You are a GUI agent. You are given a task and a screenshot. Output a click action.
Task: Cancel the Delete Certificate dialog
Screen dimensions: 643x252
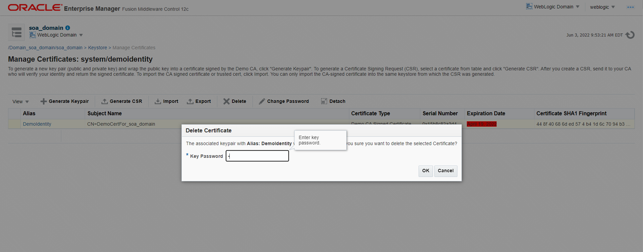tap(445, 171)
